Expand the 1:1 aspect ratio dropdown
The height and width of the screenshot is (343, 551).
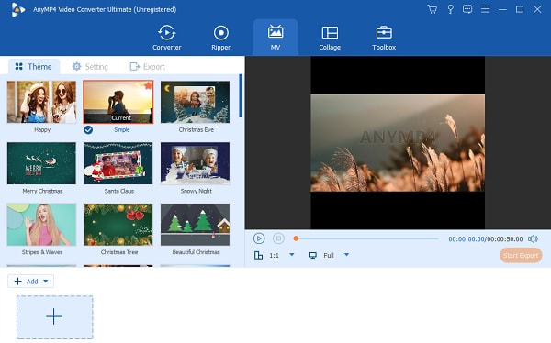(x=292, y=255)
